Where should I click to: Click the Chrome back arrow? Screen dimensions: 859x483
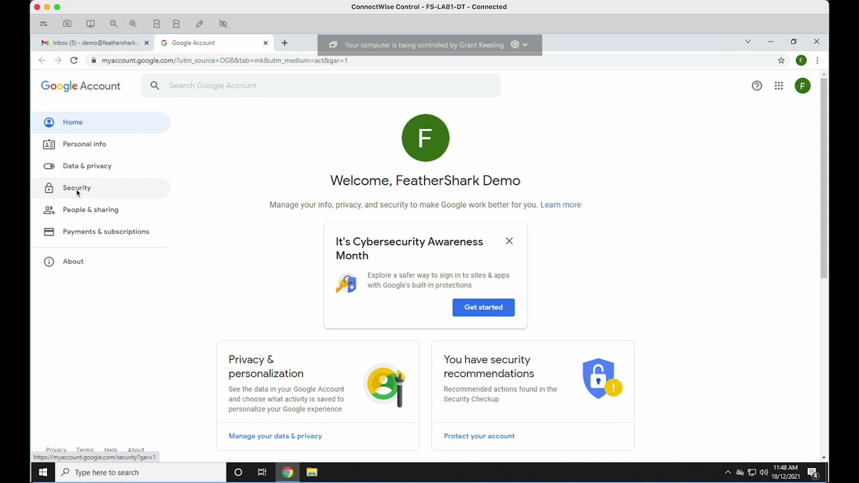click(42, 60)
